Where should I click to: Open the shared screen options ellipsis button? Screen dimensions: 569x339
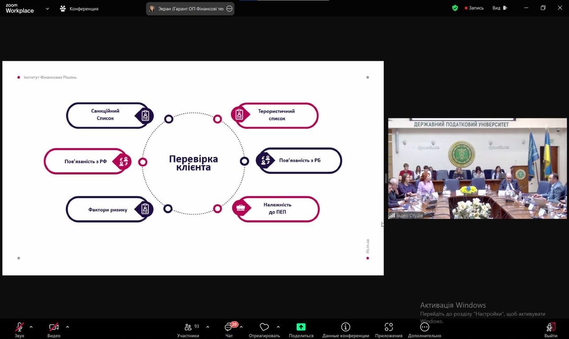[x=229, y=8]
